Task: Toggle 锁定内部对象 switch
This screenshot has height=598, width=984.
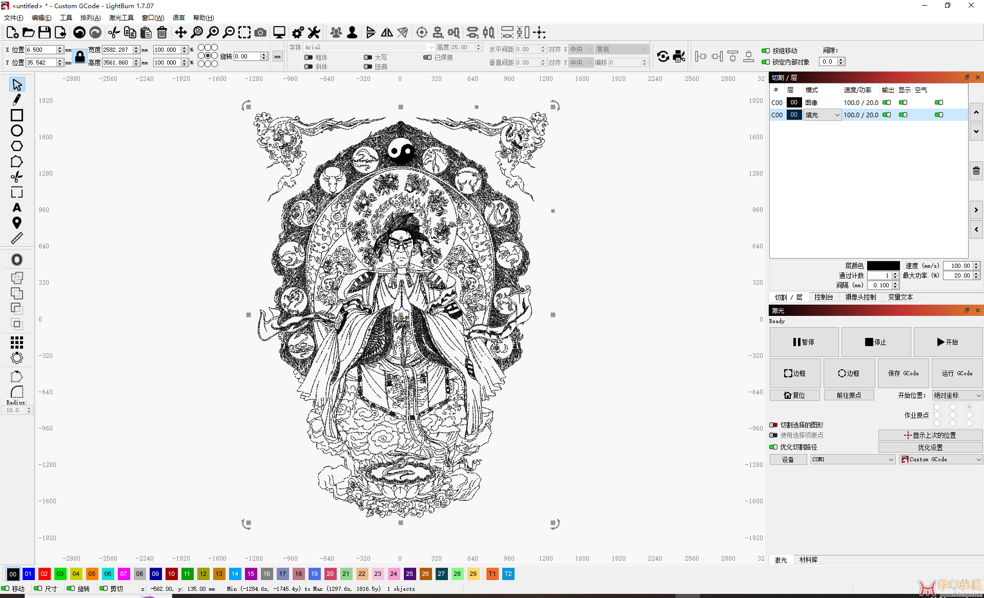Action: pyautogui.click(x=766, y=62)
